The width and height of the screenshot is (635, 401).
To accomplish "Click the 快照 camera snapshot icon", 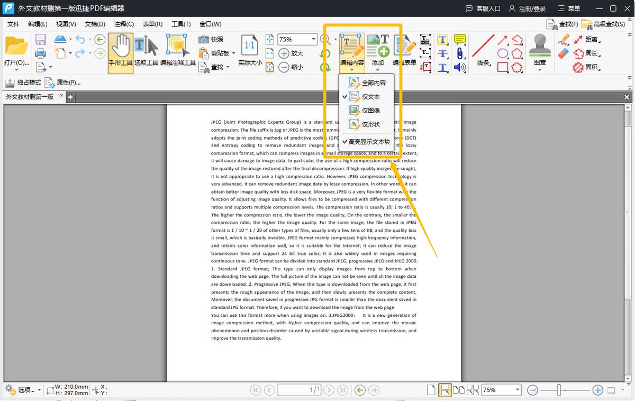I will [x=204, y=40].
